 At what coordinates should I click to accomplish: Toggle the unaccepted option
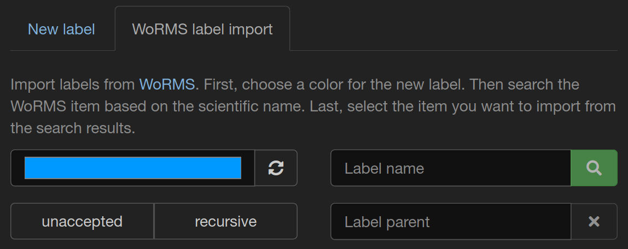82,222
